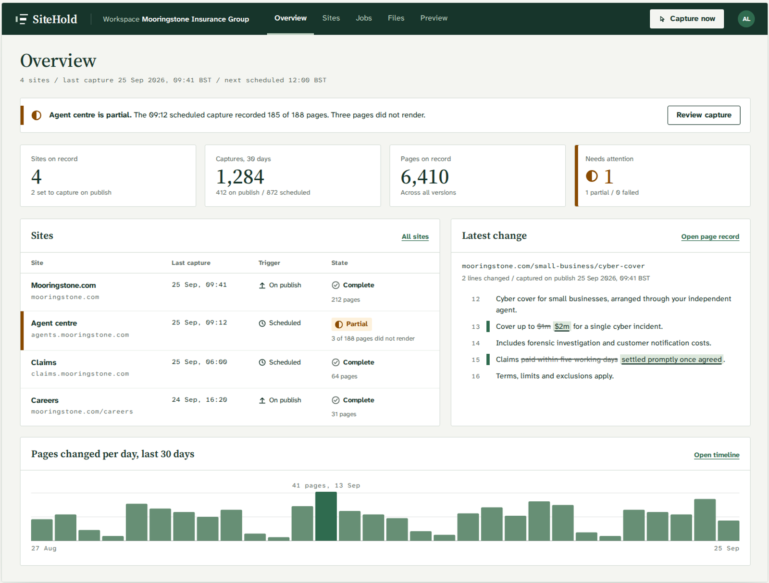Image resolution: width=769 pixels, height=583 pixels.
Task: Click the On publish arrow icon in the Careers row
Action: (x=262, y=400)
